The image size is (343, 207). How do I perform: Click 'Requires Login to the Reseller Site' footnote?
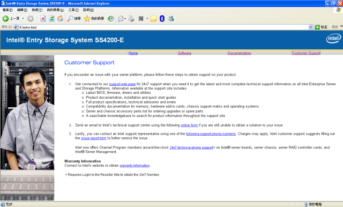pyautogui.click(x=113, y=175)
